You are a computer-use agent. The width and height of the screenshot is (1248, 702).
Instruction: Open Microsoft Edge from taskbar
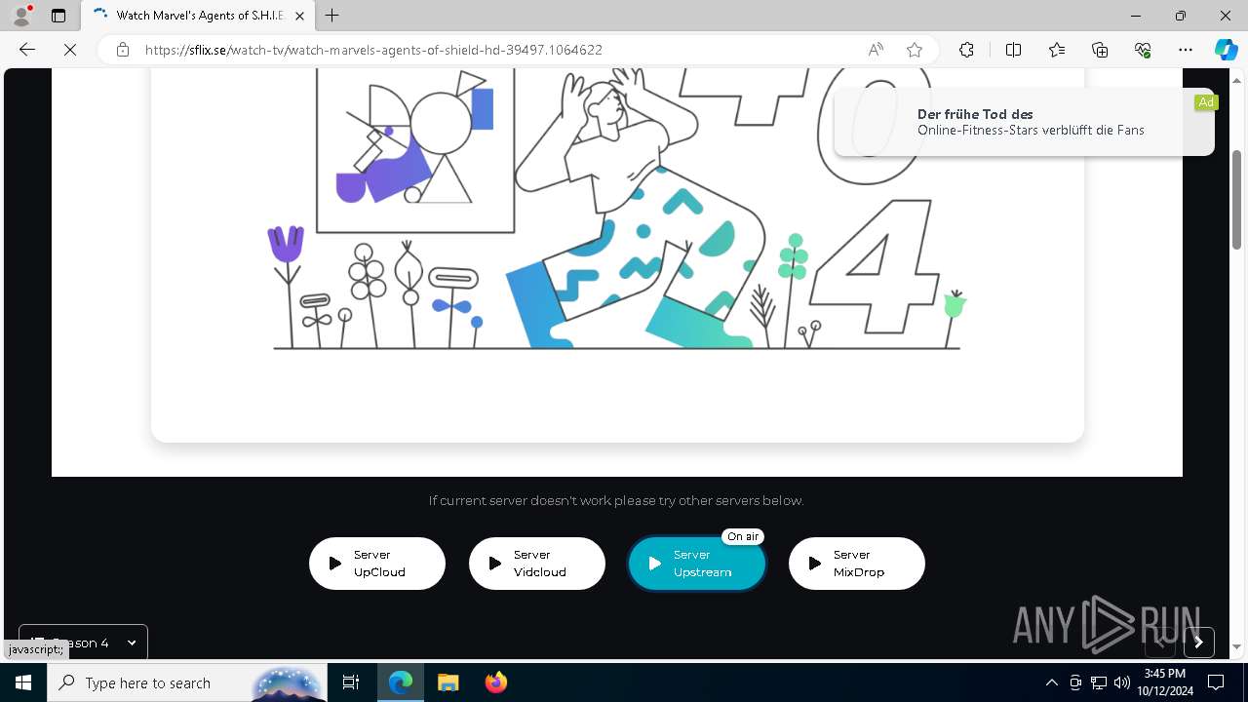click(x=401, y=682)
